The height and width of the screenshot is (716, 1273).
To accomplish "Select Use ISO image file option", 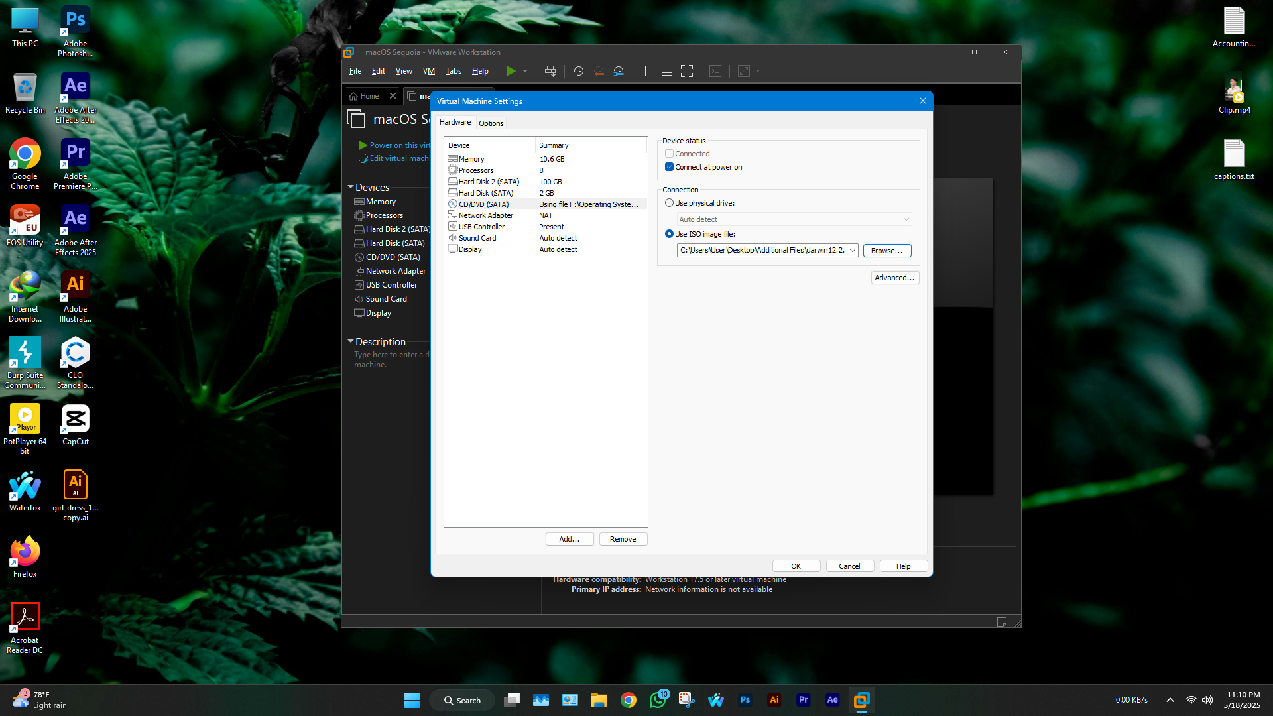I will click(670, 234).
